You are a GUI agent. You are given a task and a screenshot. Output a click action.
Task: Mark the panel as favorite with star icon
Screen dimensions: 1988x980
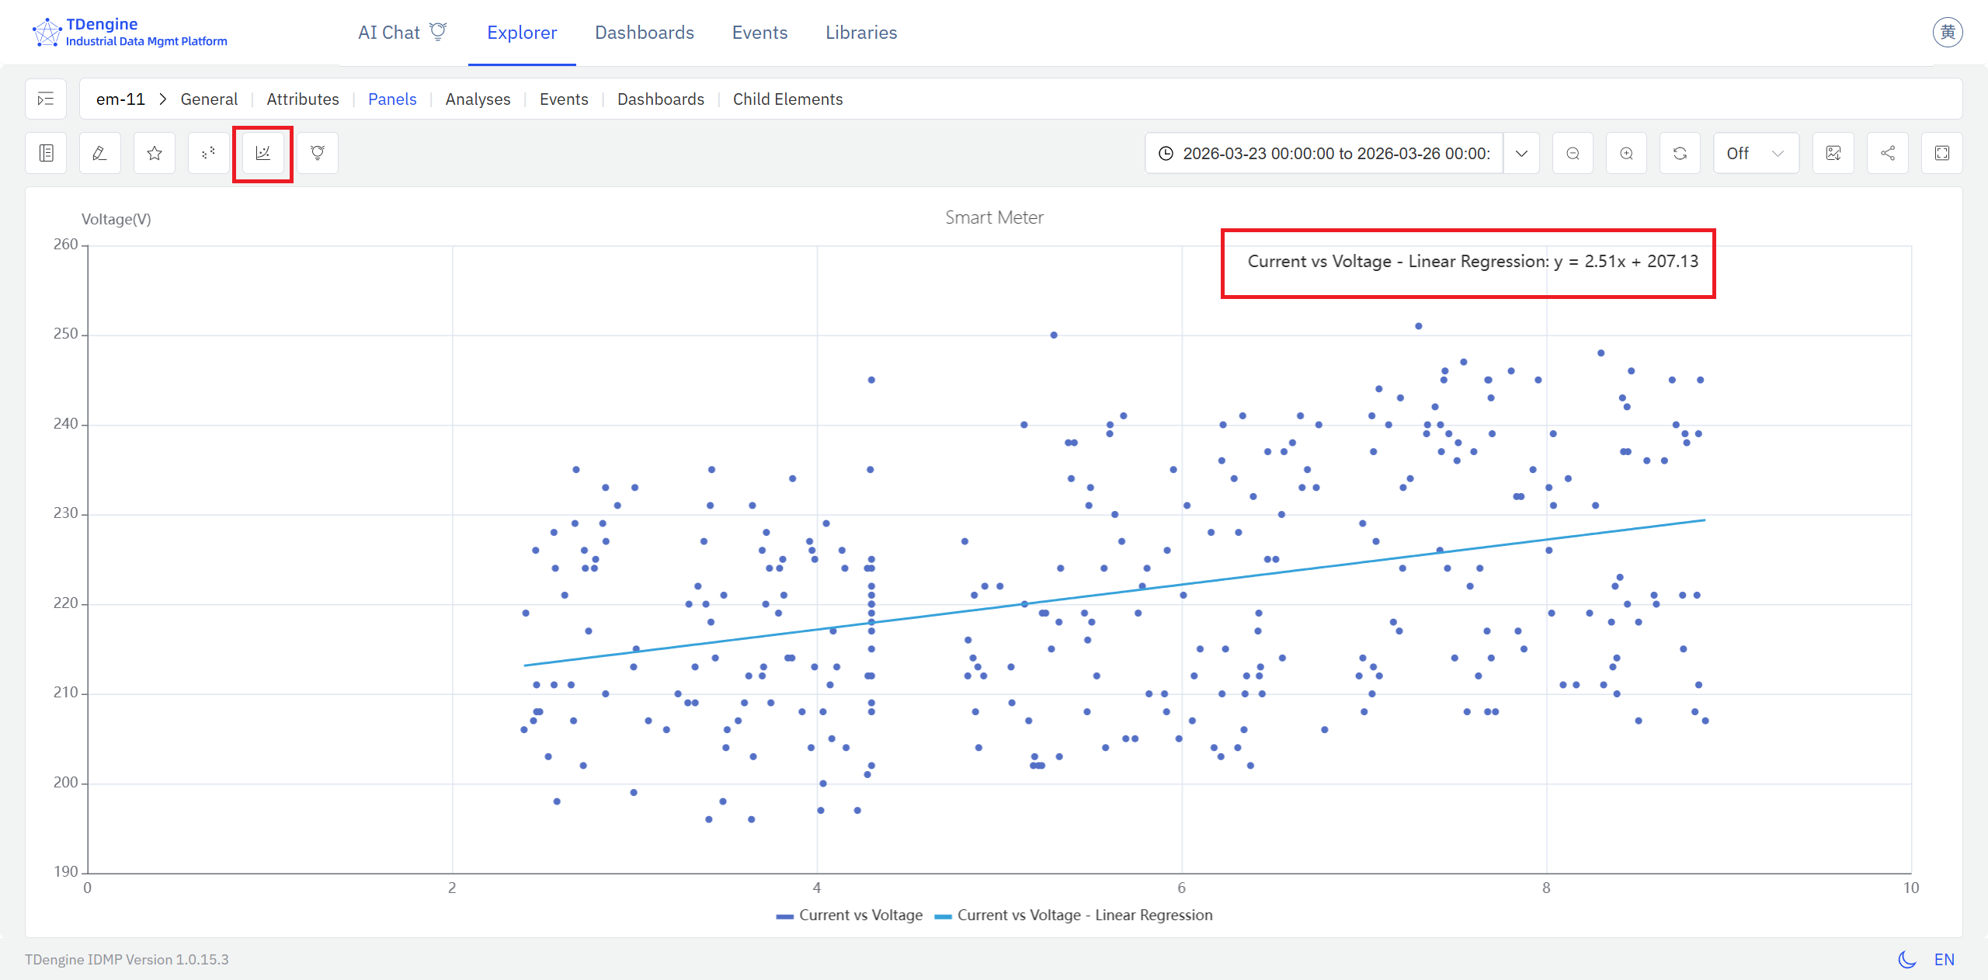click(154, 153)
